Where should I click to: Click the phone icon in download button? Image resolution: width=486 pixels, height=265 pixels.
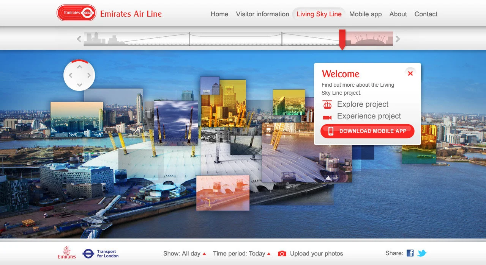331,131
